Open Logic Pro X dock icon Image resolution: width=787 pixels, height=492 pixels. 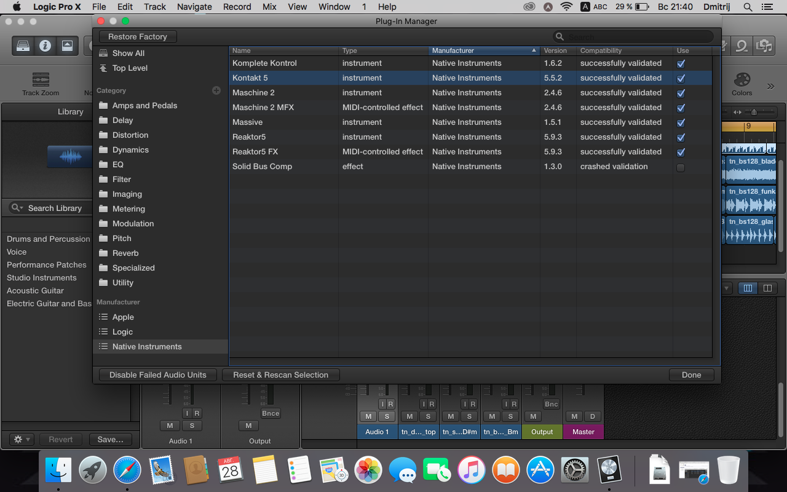tap(609, 471)
